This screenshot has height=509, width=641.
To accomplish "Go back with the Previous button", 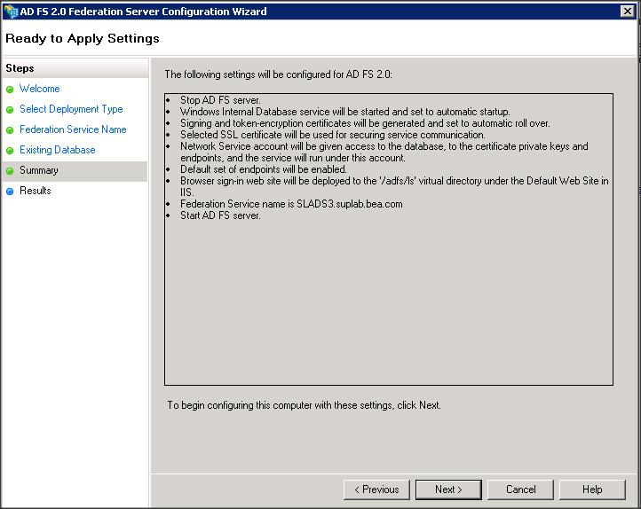I will 376,489.
